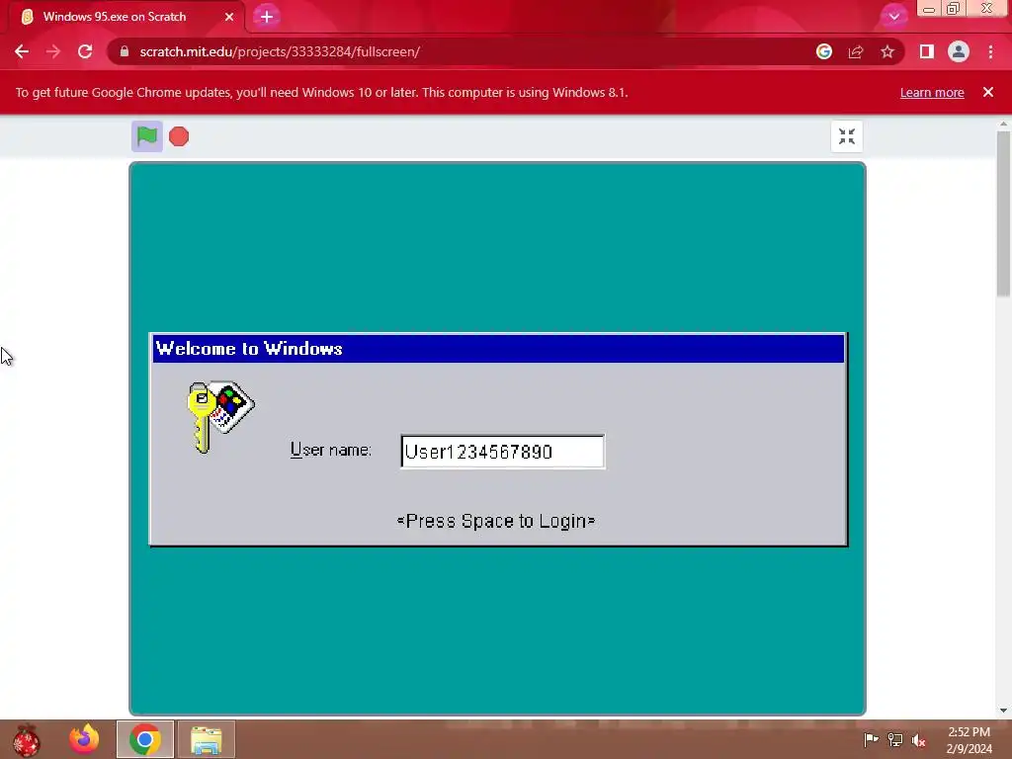Click the page vertical scrollbar thumb
Screen dimensions: 1012x759
1004,213
